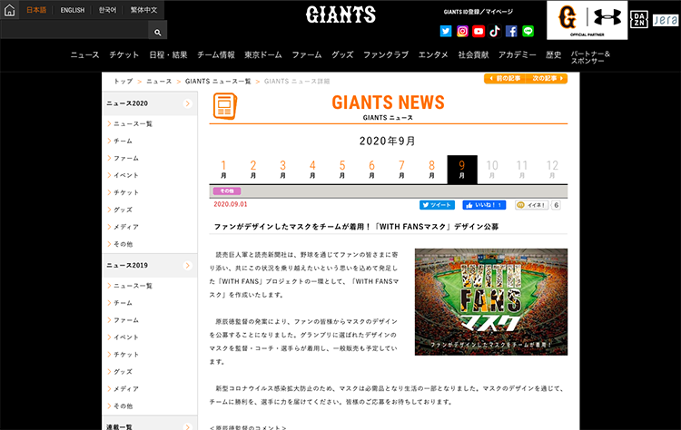Go to the next article (次の記事)
This screenshot has height=430, width=681.
coord(547,79)
